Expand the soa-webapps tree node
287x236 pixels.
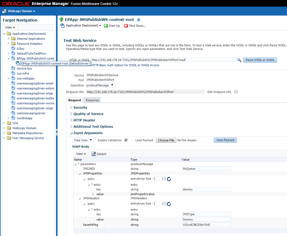(8, 78)
